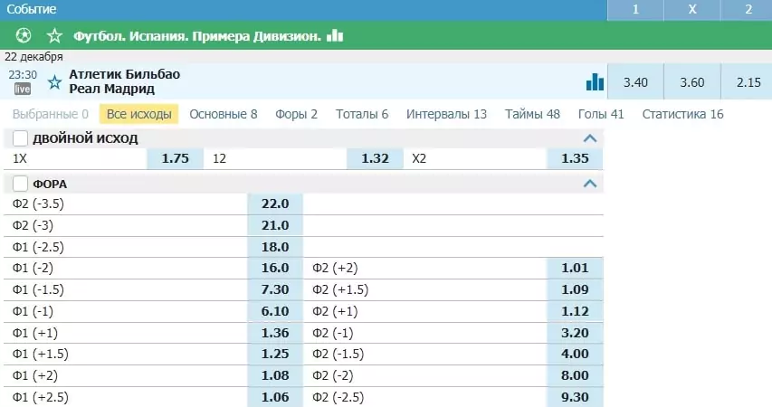Collapse the ФОРА section
772x407 pixels.
click(x=590, y=184)
